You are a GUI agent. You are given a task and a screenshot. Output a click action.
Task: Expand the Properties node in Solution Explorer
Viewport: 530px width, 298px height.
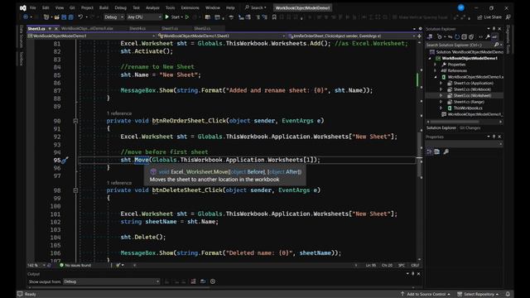(x=436, y=65)
